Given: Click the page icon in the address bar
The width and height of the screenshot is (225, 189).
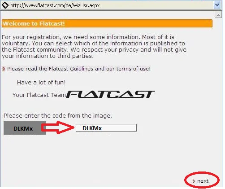Looking at the screenshot, I should (x=5, y=5).
